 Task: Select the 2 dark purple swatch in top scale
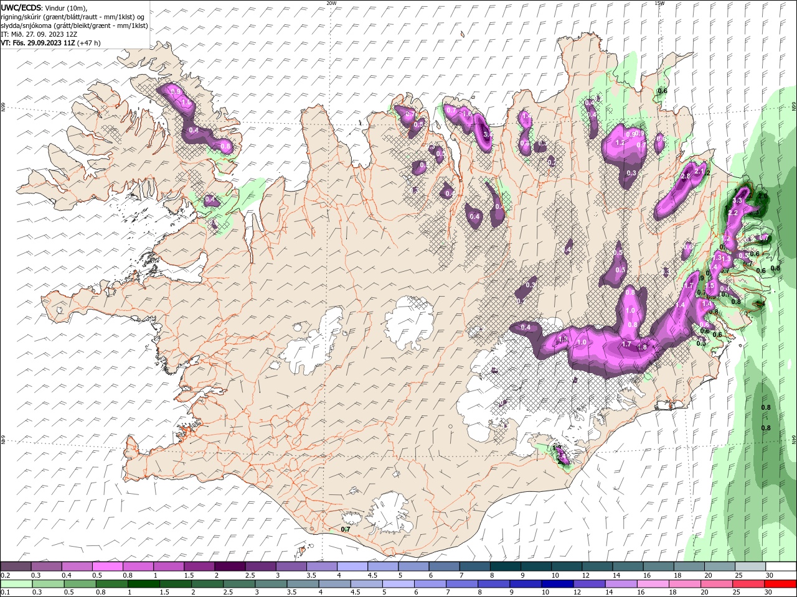click(x=229, y=567)
